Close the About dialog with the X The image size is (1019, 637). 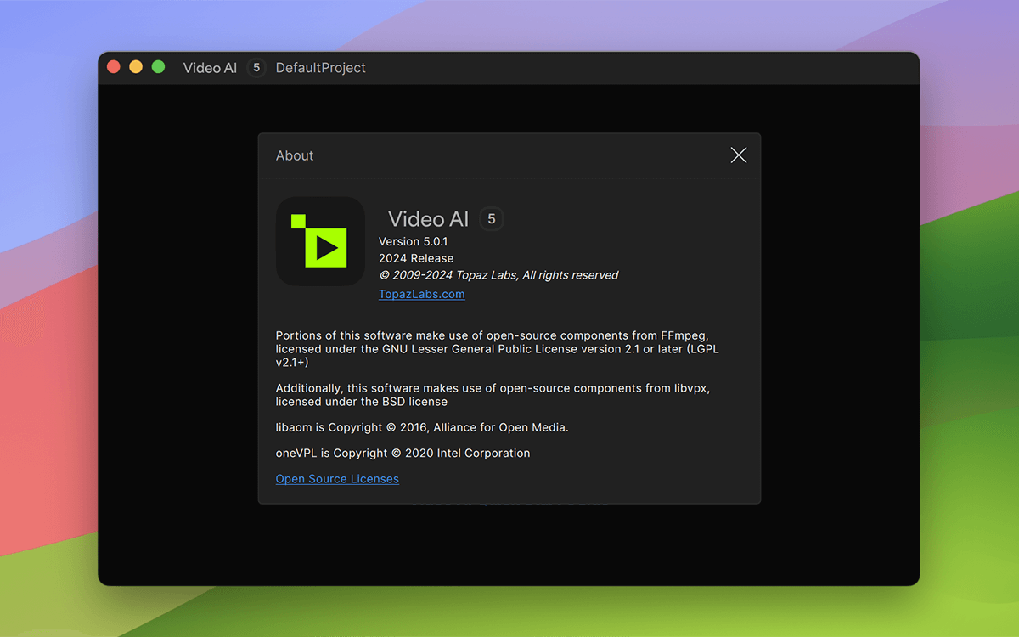point(738,155)
